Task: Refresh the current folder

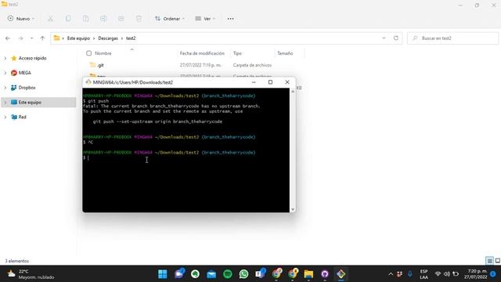Action: click(x=396, y=38)
